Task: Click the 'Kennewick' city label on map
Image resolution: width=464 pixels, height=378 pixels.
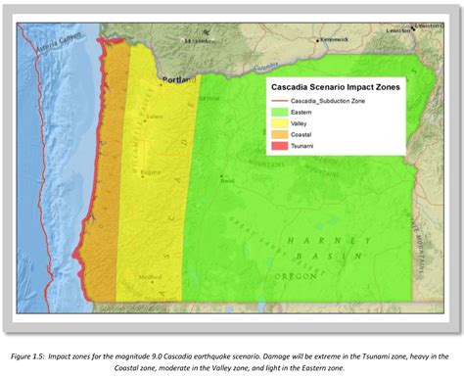Action: click(334, 39)
